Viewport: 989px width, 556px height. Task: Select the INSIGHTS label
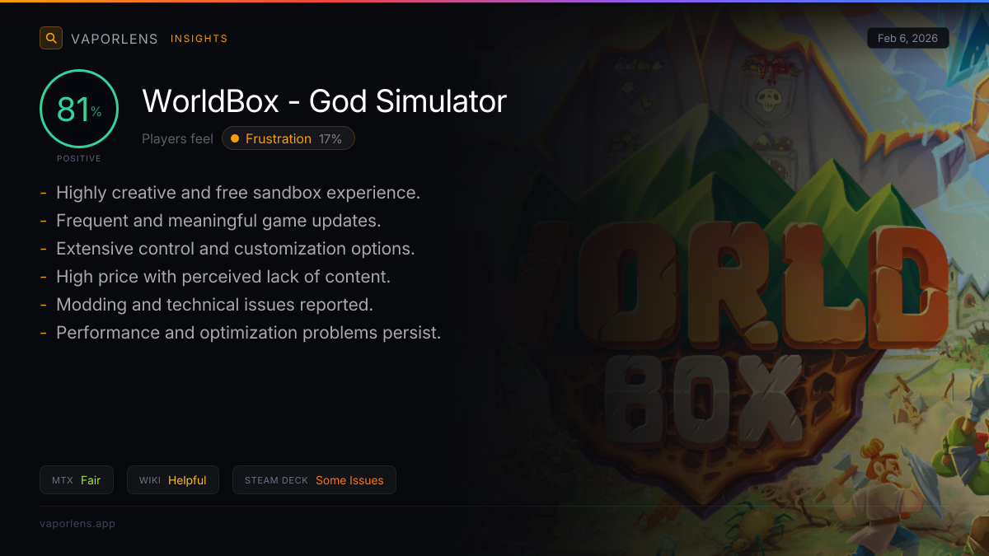[199, 39]
